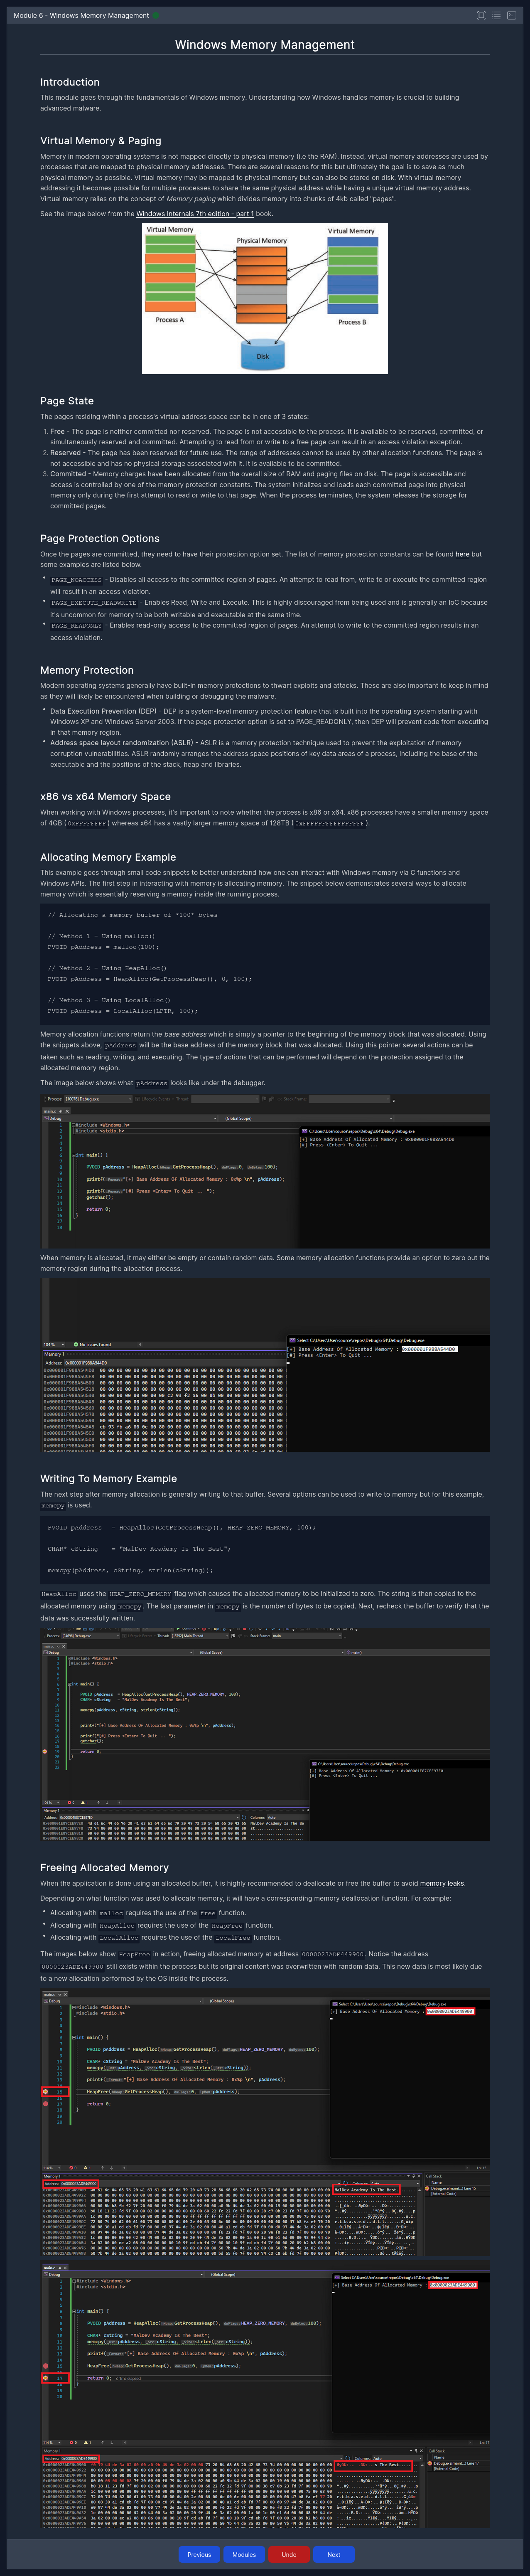This screenshot has width=530, height=2576.
Task: Open the list lines icon in the header
Action: point(498,16)
